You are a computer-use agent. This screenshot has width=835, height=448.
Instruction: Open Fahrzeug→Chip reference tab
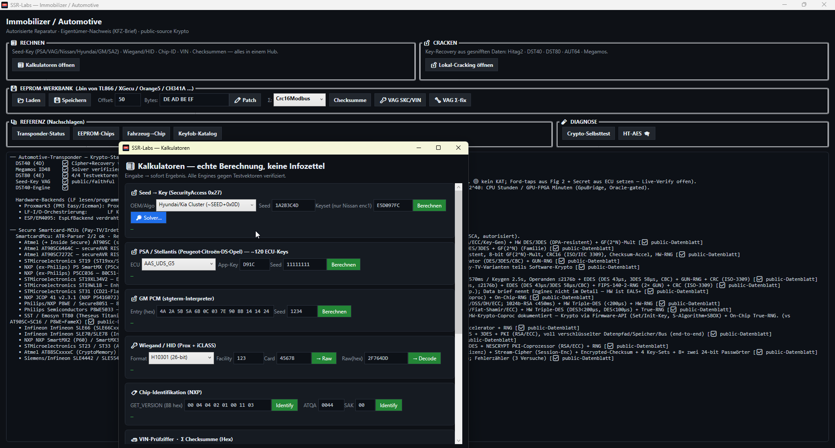(x=146, y=134)
